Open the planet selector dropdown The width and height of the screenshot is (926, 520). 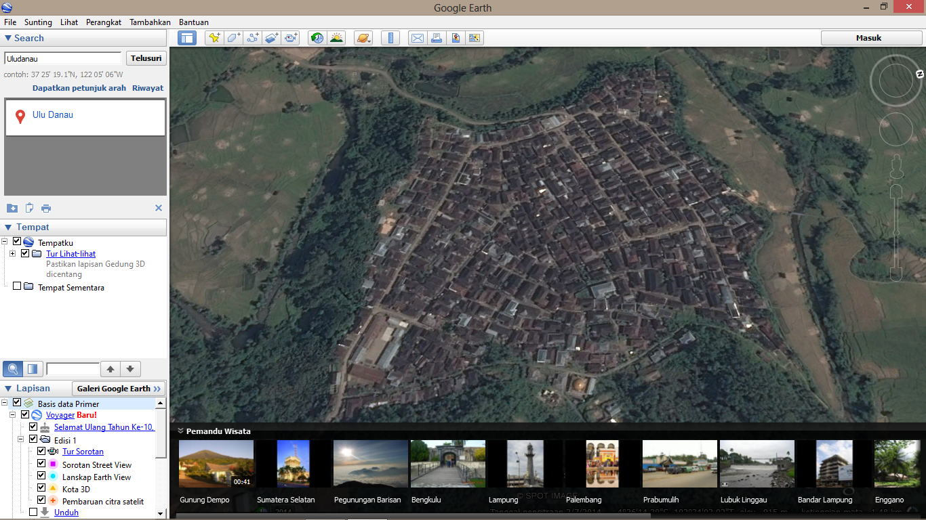(x=363, y=38)
